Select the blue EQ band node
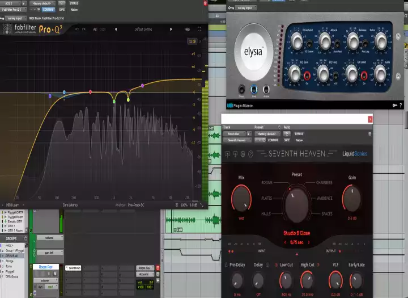The height and width of the screenshot is (298, 408). pyautogui.click(x=64, y=93)
